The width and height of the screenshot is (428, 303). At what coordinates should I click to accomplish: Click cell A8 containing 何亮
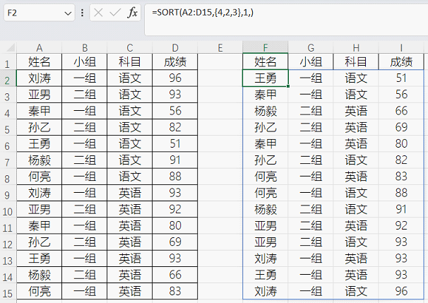[x=40, y=177]
